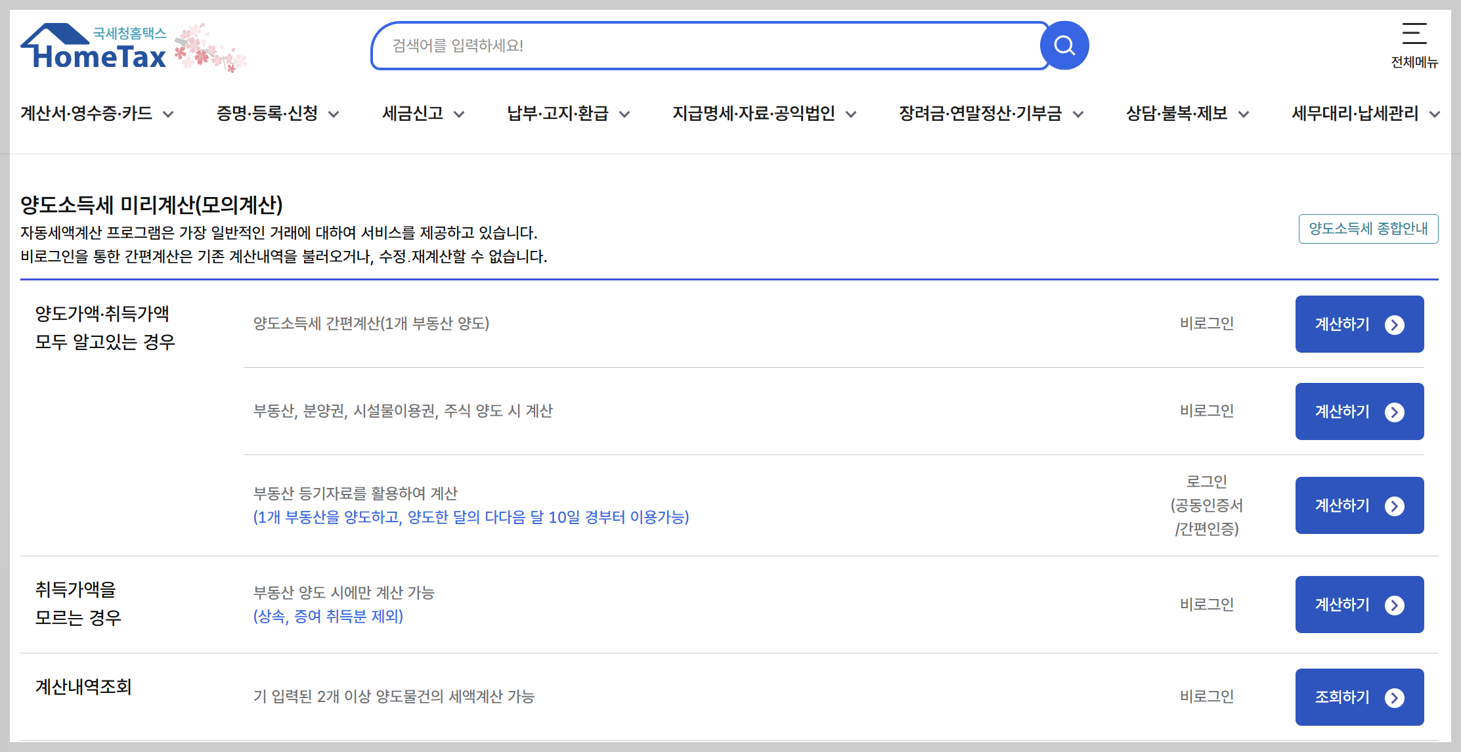The height and width of the screenshot is (752, 1461).
Task: Click 양도소득세 종합안내 button
Action: 1368,229
